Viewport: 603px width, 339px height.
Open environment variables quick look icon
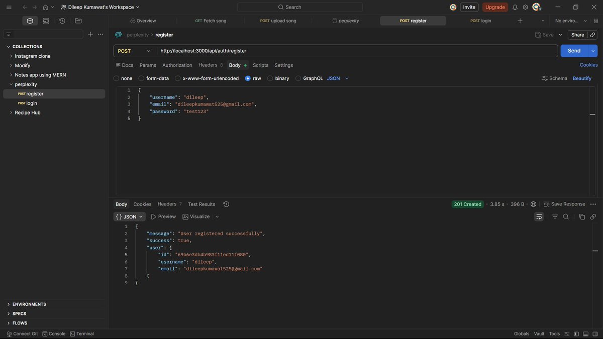[x=597, y=21]
